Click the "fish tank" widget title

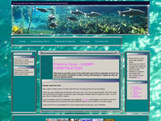tap(20, 67)
